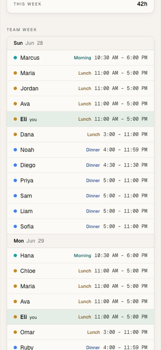Click the teal dot beside Hana
The width and height of the screenshot is (161, 350).
pos(15,256)
